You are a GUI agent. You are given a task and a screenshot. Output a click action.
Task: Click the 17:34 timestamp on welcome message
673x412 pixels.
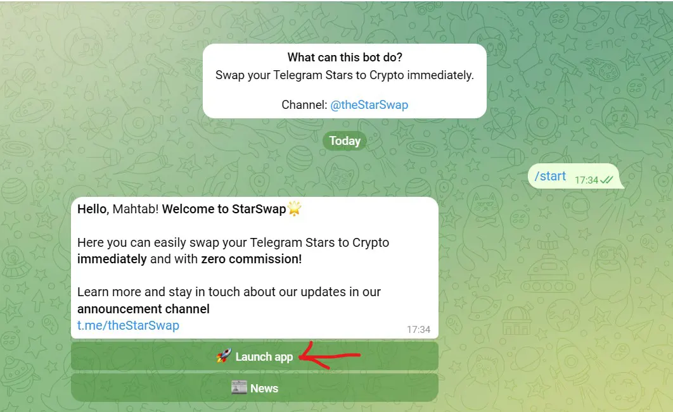point(418,329)
